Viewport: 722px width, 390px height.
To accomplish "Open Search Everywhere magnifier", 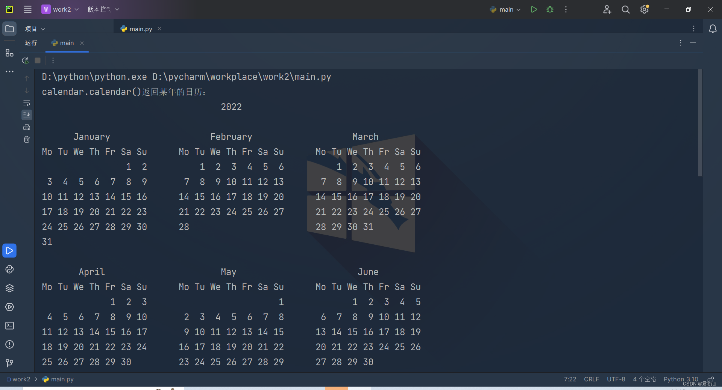I will click(x=626, y=9).
